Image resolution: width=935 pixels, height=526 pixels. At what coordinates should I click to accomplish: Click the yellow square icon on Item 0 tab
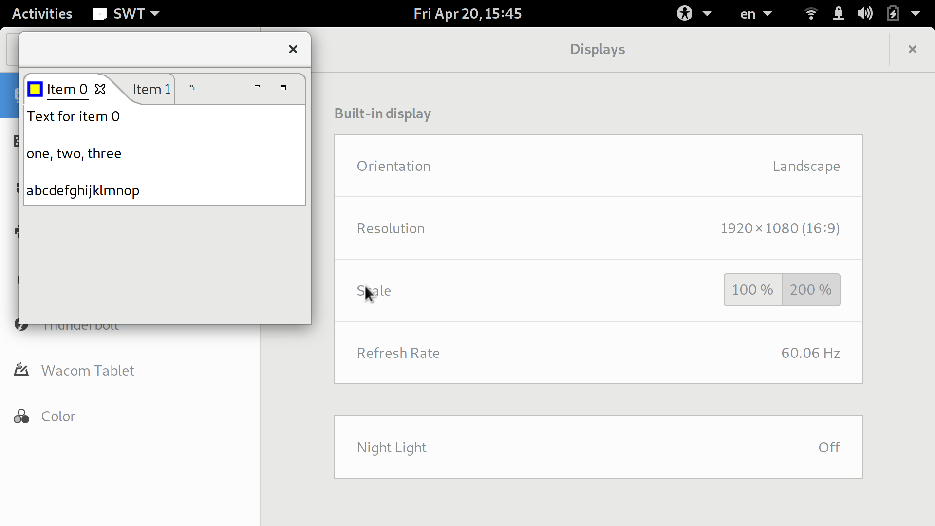coord(35,89)
